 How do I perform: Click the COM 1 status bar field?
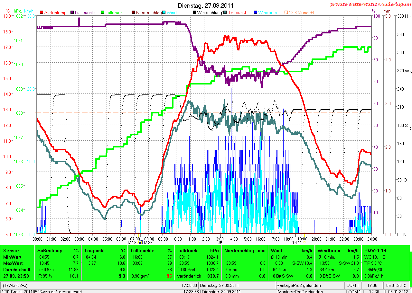pyautogui.click(x=352, y=285)
